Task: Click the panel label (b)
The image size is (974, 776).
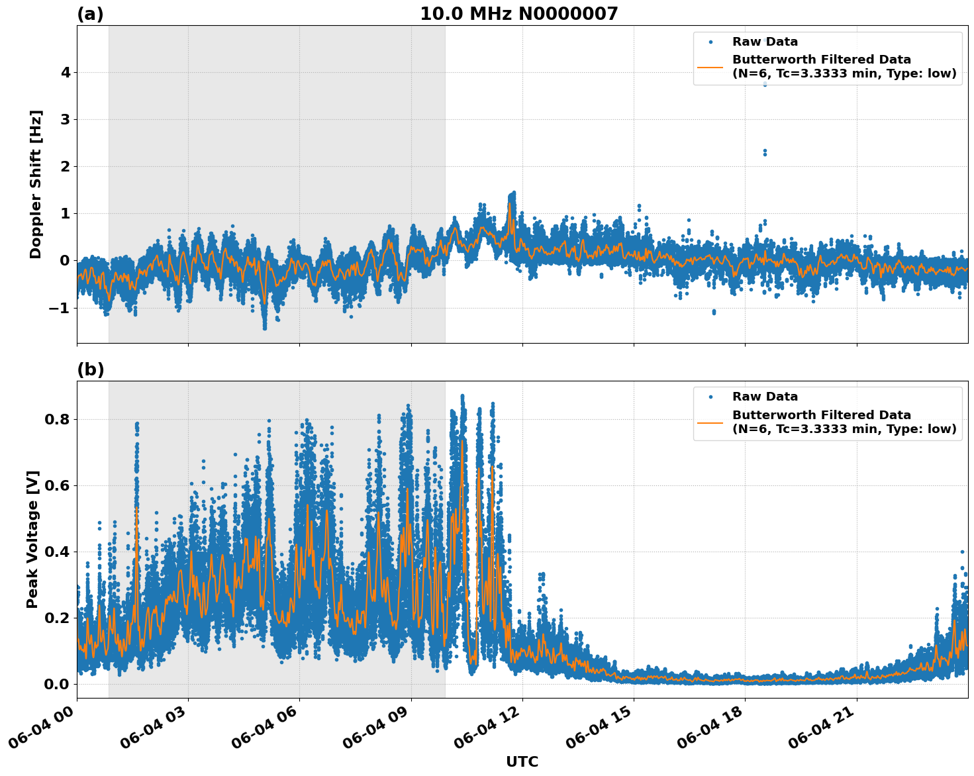Action: tap(91, 369)
